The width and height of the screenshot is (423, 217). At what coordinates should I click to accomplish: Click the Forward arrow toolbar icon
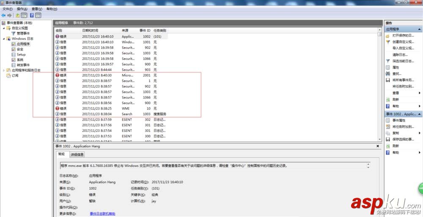pos(9,16)
